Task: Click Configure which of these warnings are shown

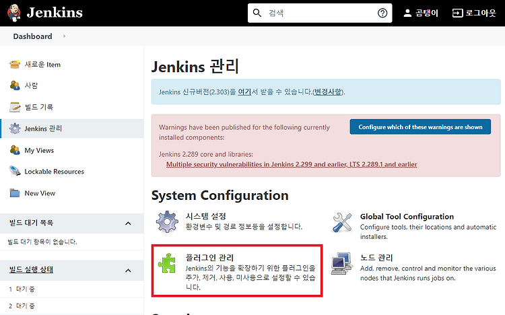Action: pos(420,127)
